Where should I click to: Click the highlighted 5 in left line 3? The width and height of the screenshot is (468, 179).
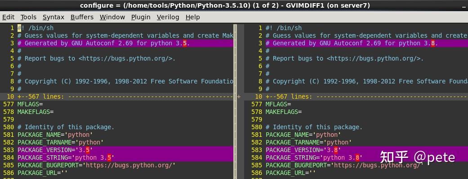[x=185, y=43]
